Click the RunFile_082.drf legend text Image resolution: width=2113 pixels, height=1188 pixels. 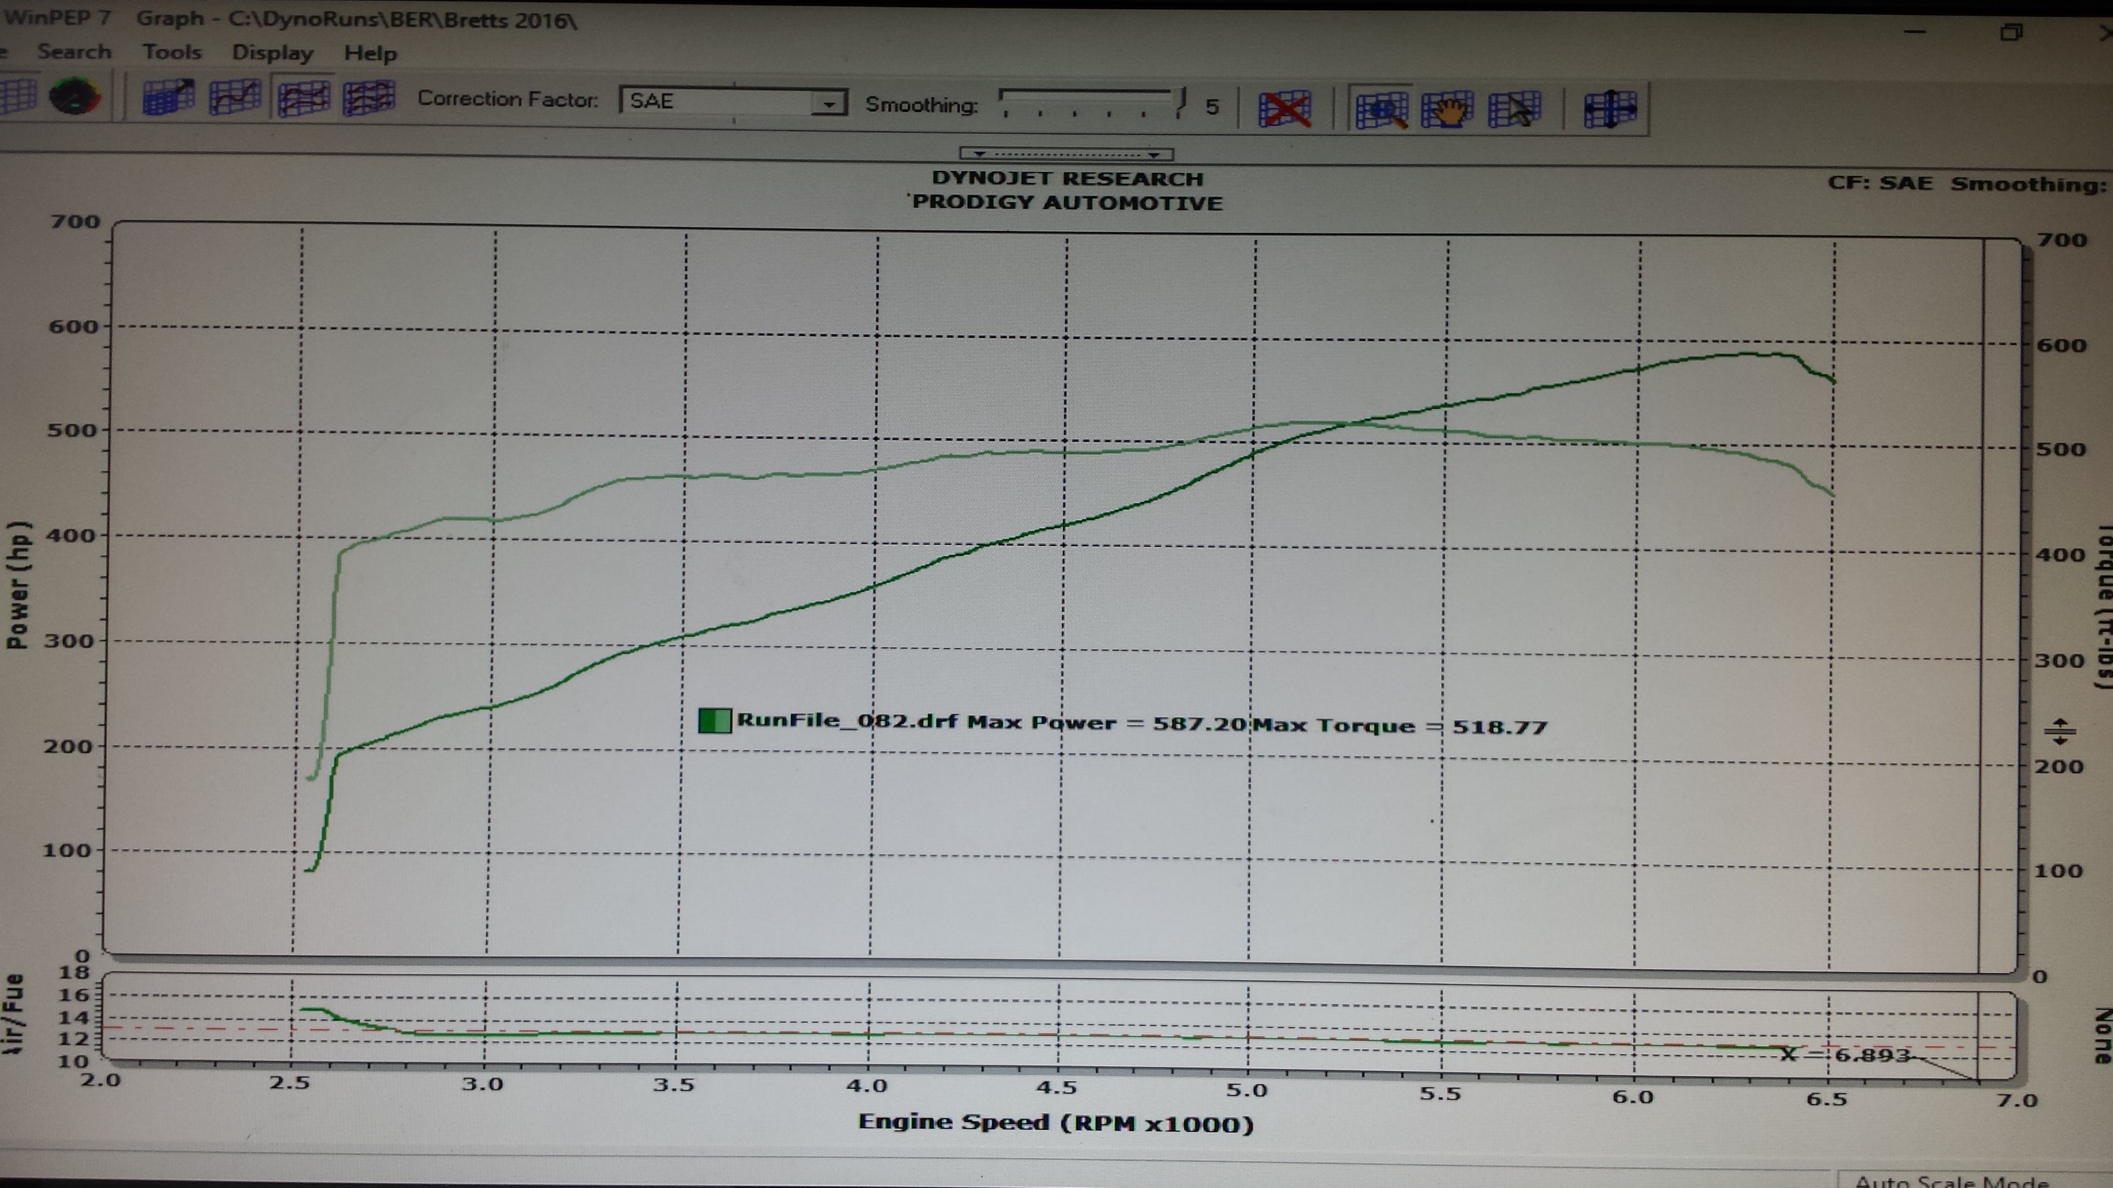coord(847,721)
